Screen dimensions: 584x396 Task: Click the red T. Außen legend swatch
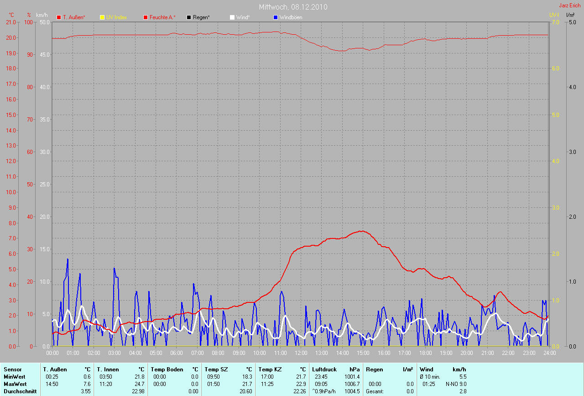(59, 17)
